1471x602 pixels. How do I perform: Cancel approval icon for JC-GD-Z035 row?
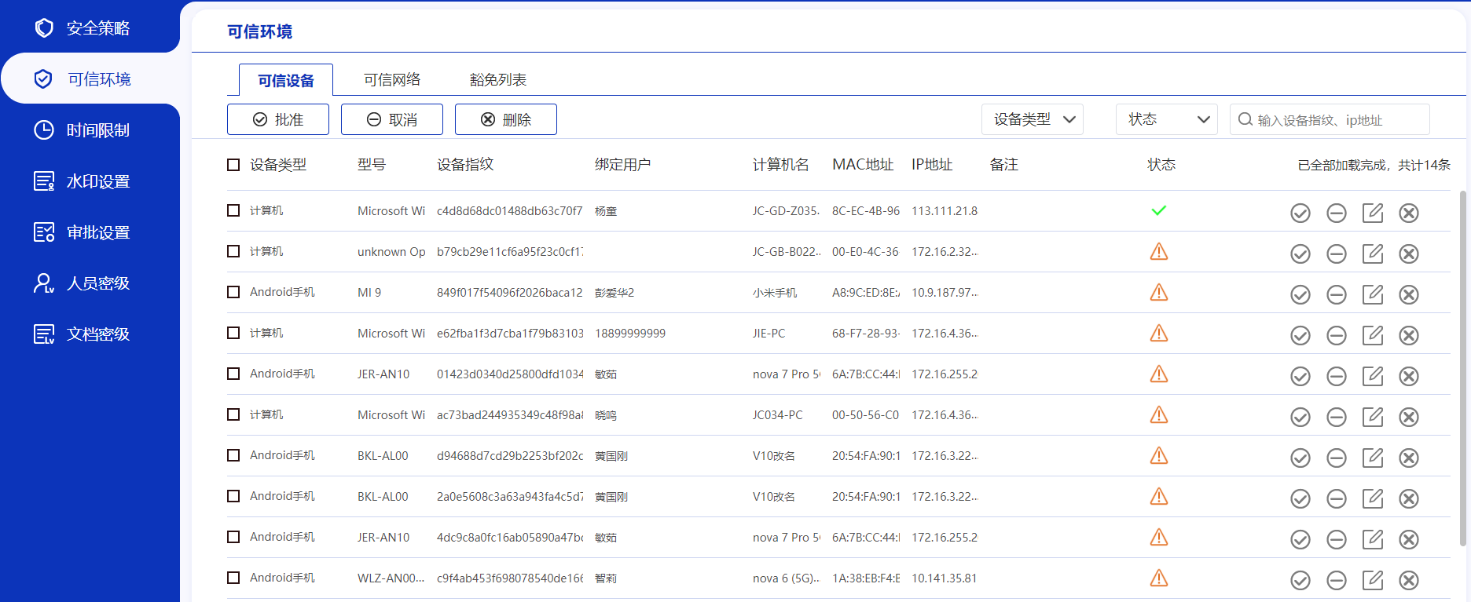pyautogui.click(x=1337, y=213)
